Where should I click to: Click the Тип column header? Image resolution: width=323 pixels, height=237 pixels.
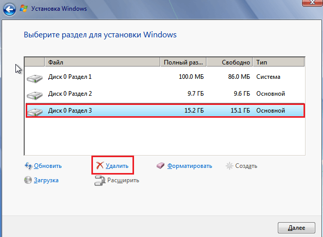click(x=279, y=62)
